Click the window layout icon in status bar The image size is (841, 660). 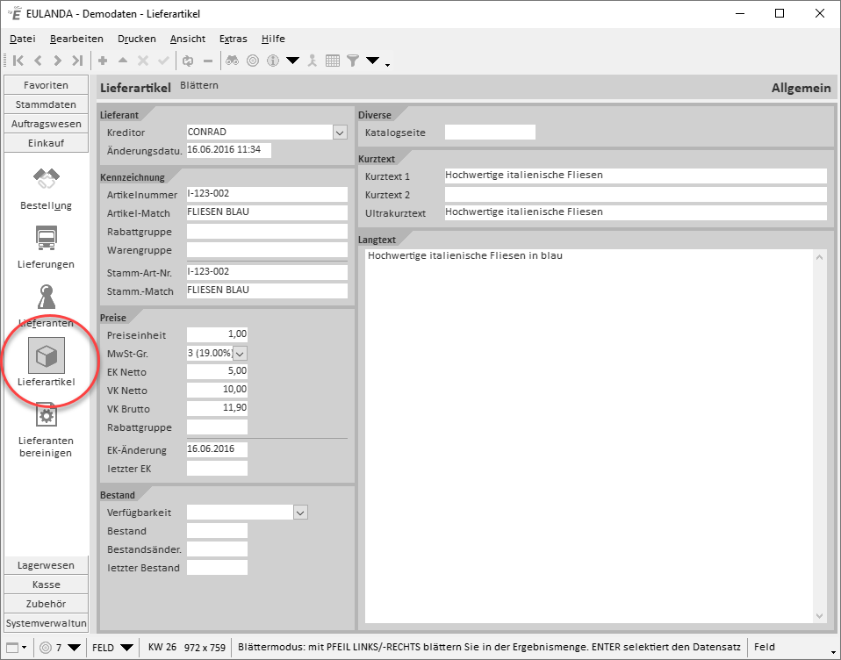point(13,647)
